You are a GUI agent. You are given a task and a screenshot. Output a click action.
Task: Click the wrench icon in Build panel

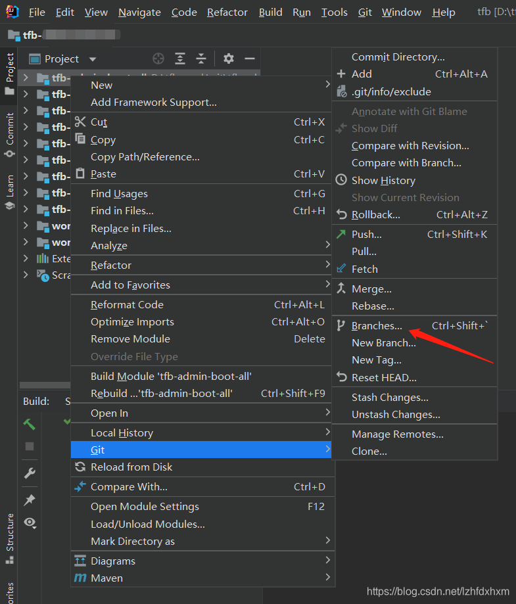30,473
